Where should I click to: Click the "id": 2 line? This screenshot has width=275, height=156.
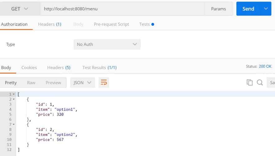45,130
